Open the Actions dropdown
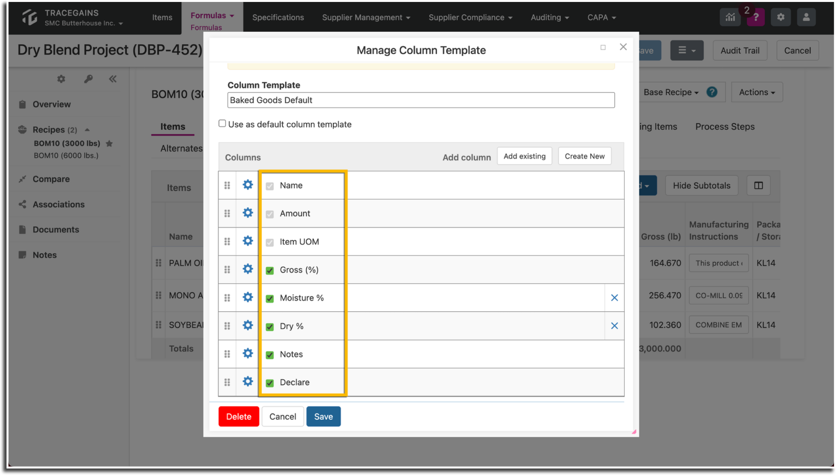836x475 pixels. [756, 92]
